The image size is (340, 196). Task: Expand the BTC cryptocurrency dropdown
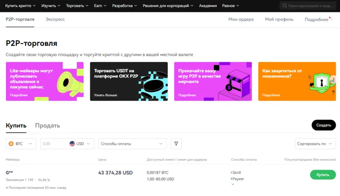(x=21, y=144)
